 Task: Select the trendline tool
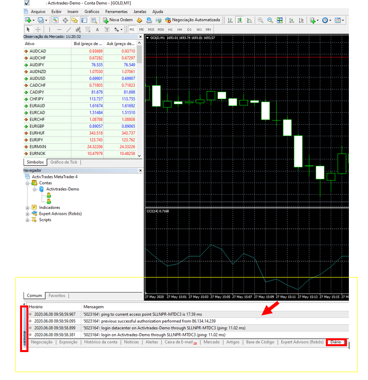69,29
